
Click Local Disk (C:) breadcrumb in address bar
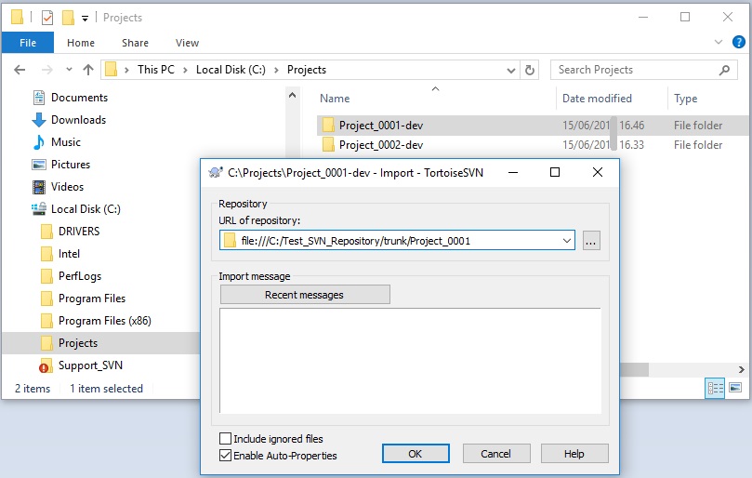click(231, 70)
